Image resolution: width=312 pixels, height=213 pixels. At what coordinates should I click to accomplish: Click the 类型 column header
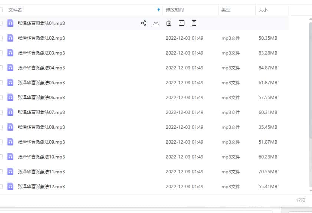coord(226,10)
